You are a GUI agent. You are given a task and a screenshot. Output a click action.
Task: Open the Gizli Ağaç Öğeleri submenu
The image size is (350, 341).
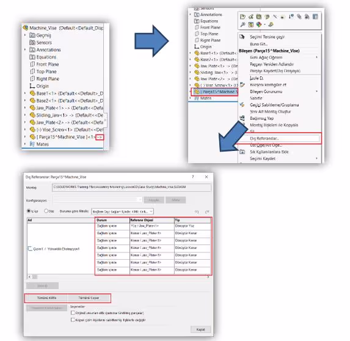pyautogui.click(x=279, y=57)
